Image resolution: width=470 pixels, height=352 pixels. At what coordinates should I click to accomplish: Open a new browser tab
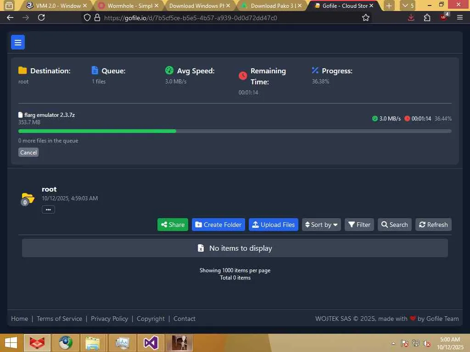(x=389, y=5)
